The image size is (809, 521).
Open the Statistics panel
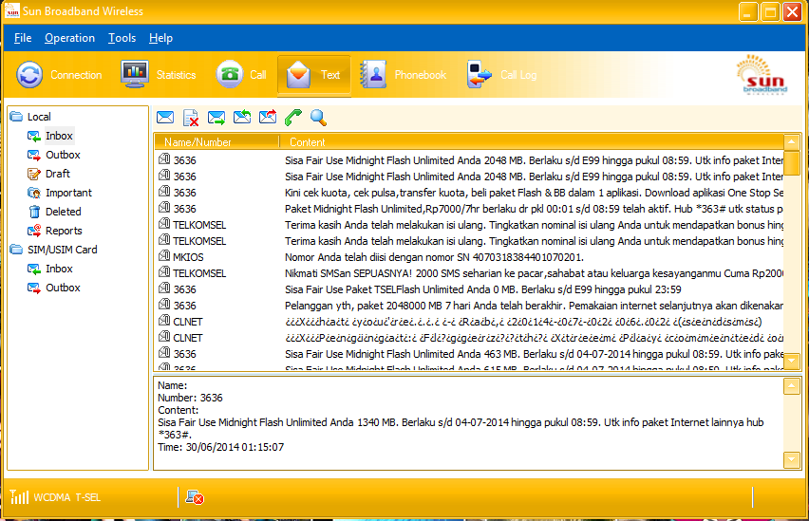(159, 75)
